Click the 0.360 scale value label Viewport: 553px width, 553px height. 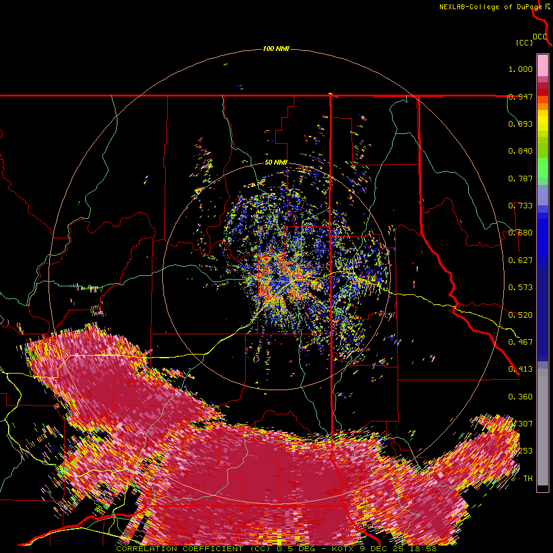[520, 397]
